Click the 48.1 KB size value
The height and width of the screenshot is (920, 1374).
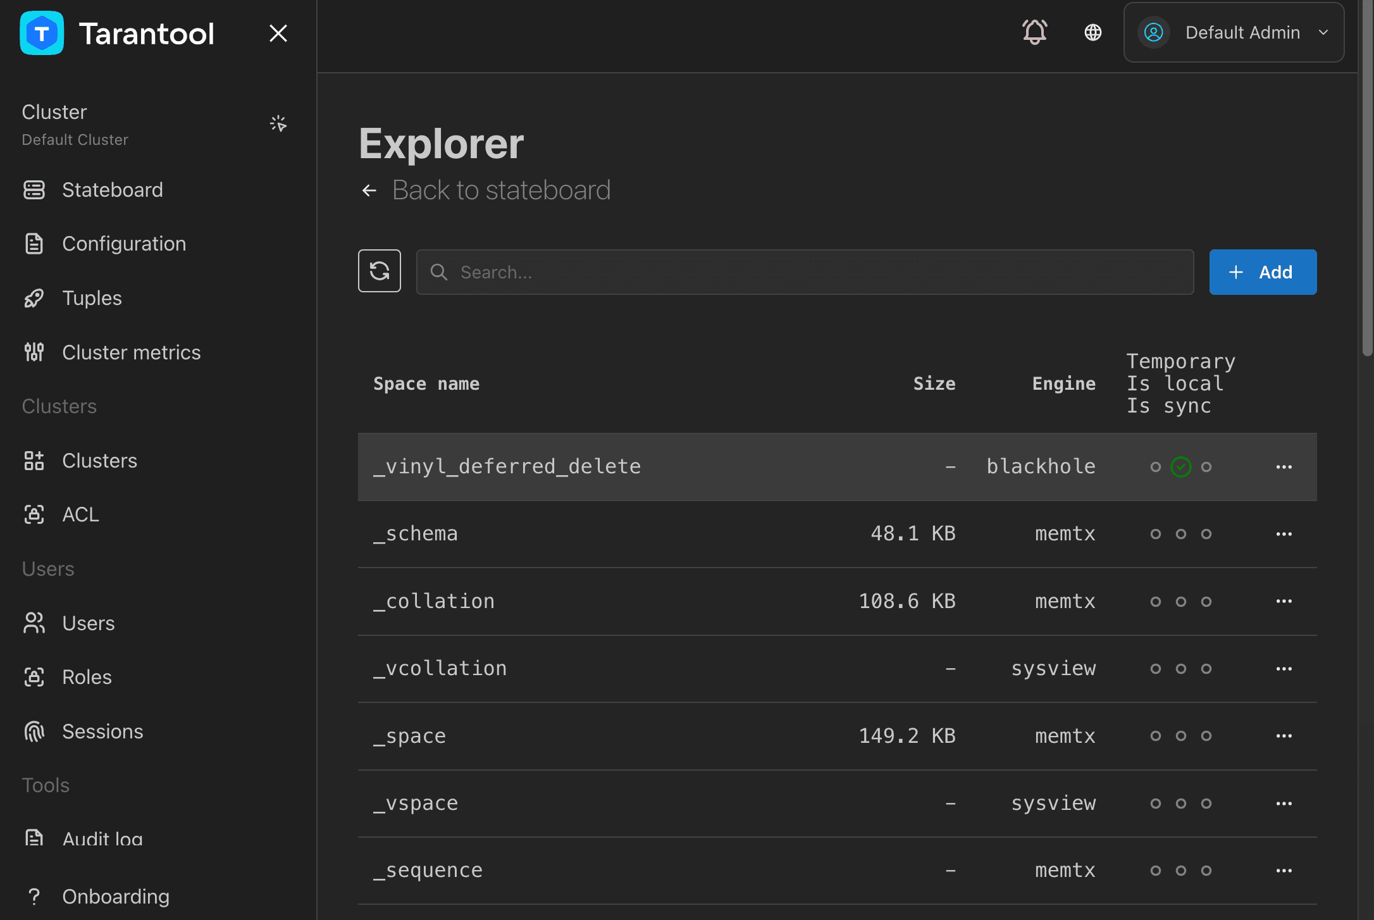point(913,533)
